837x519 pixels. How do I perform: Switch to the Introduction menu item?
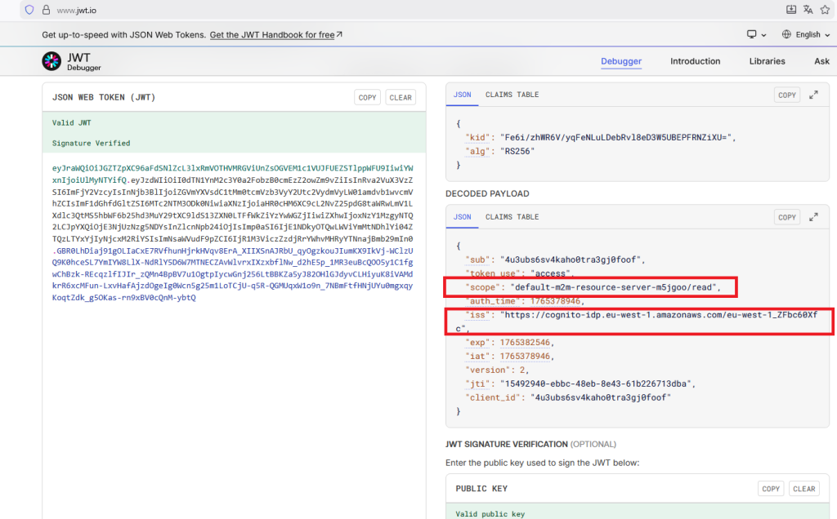(x=695, y=60)
